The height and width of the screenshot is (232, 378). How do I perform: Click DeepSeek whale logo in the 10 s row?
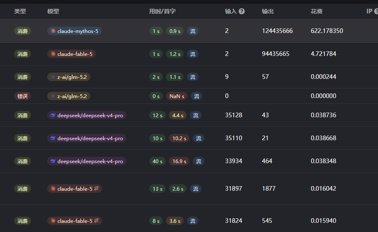(x=53, y=138)
